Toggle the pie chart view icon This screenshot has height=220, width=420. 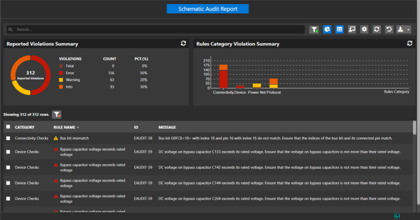327,29
